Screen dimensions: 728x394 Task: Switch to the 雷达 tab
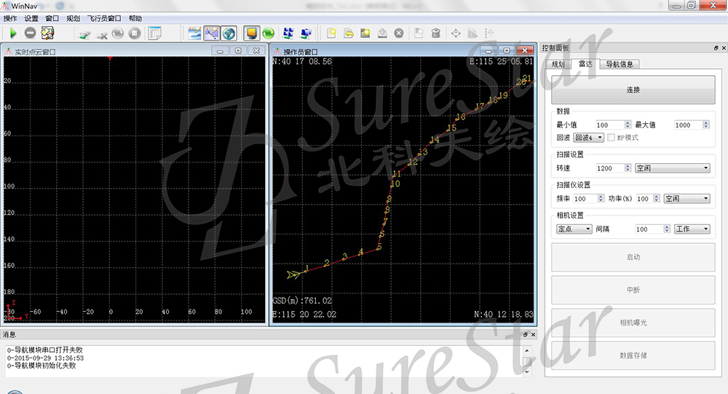tap(585, 64)
